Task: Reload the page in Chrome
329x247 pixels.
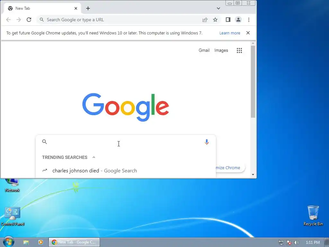Action: (29, 20)
